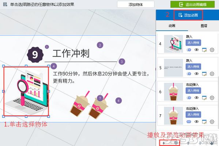
Task: Click the 跳入 label in animation row 5
Action: pos(189,61)
